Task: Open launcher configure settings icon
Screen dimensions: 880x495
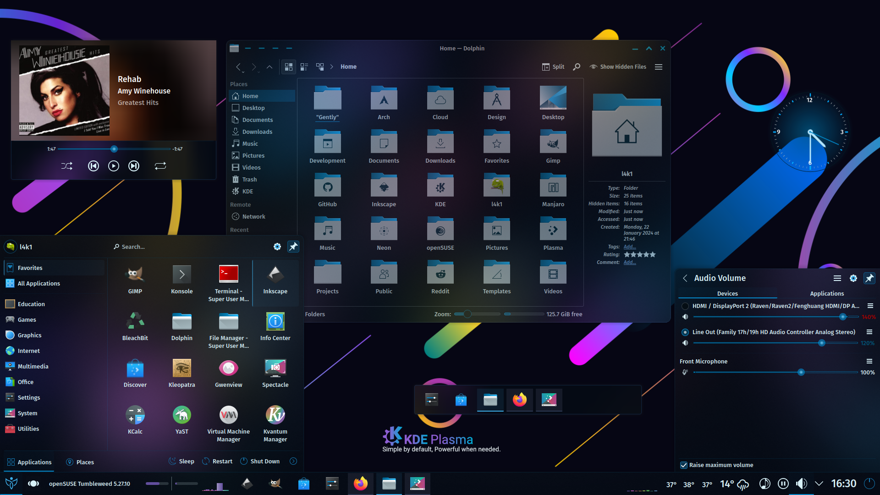Action: pos(277,247)
